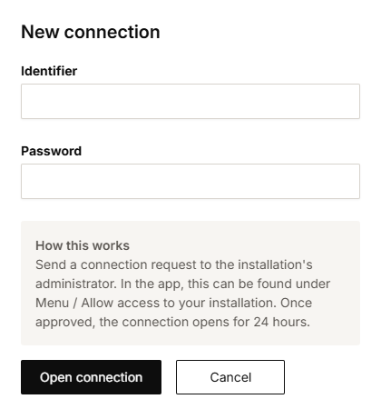Click the Open connection button
This screenshot has height=409, width=381.
click(91, 377)
